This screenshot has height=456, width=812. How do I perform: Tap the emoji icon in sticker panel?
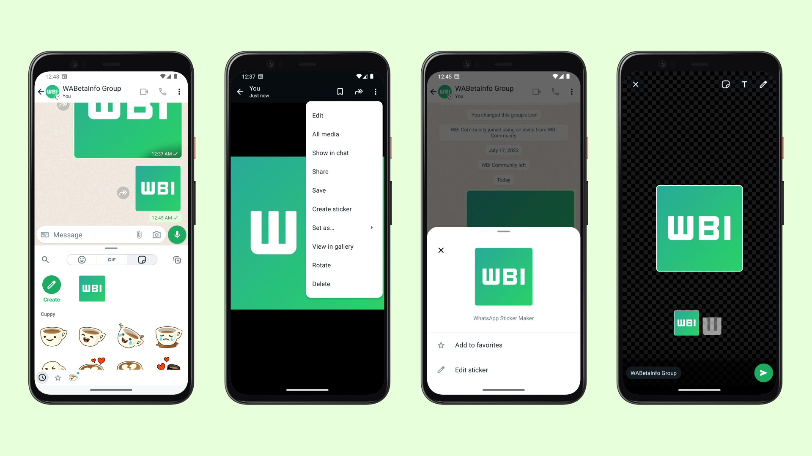pos(82,260)
